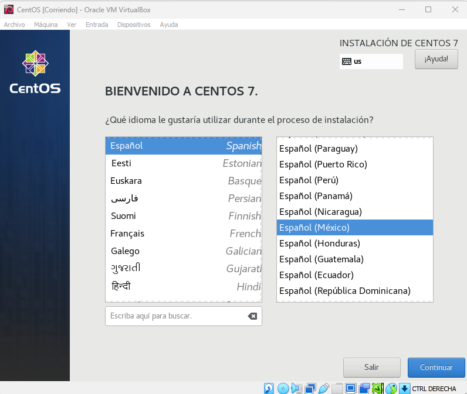The image size is (467, 394).
Task: Open the Archivo menu
Action: (x=14, y=25)
